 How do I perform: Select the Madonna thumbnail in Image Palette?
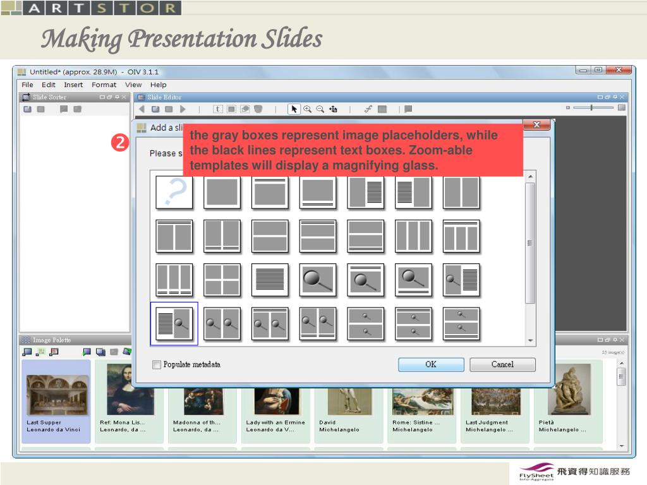pos(202,414)
